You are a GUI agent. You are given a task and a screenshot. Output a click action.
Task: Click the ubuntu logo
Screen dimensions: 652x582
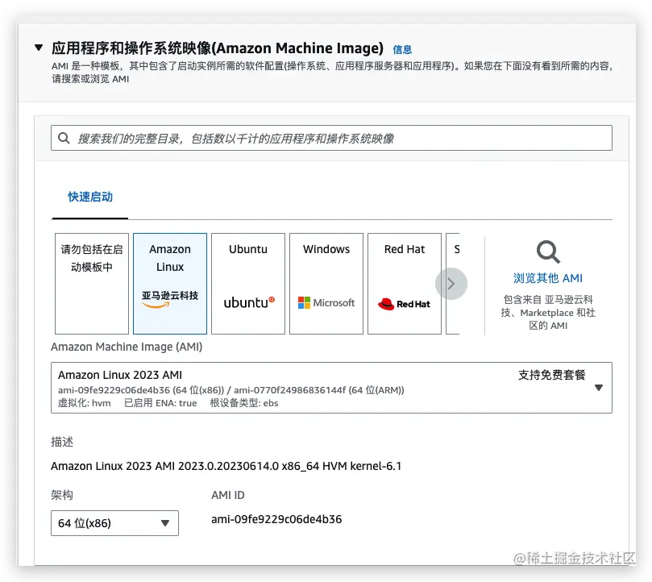249,302
